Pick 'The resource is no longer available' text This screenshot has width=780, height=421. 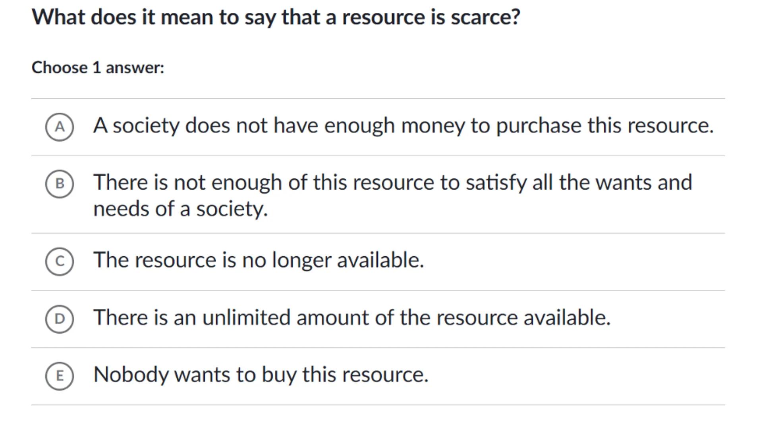(x=258, y=260)
